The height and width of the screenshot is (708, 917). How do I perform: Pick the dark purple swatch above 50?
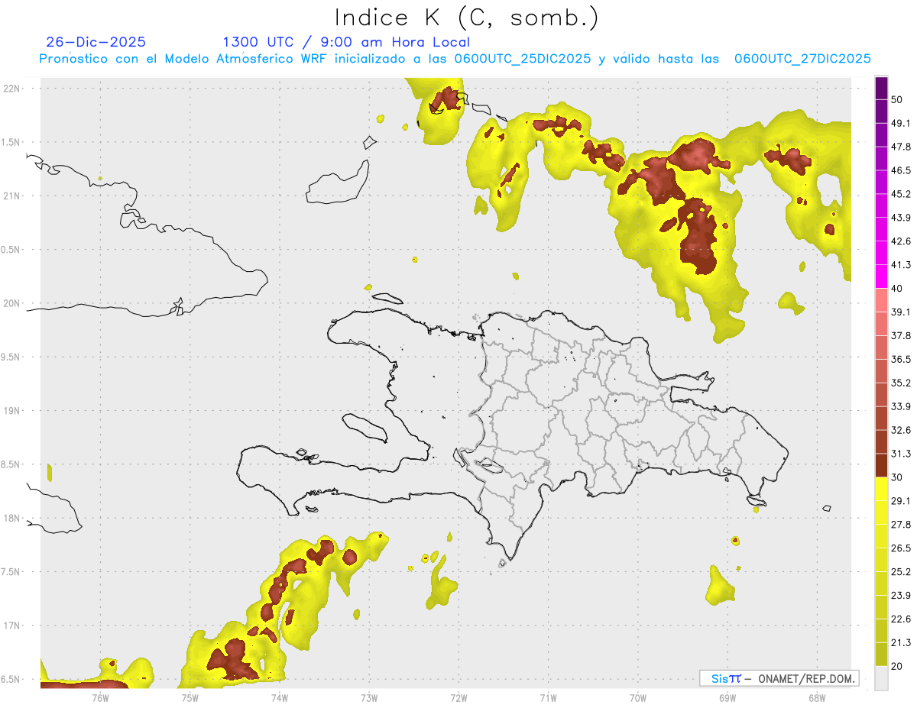coord(882,89)
